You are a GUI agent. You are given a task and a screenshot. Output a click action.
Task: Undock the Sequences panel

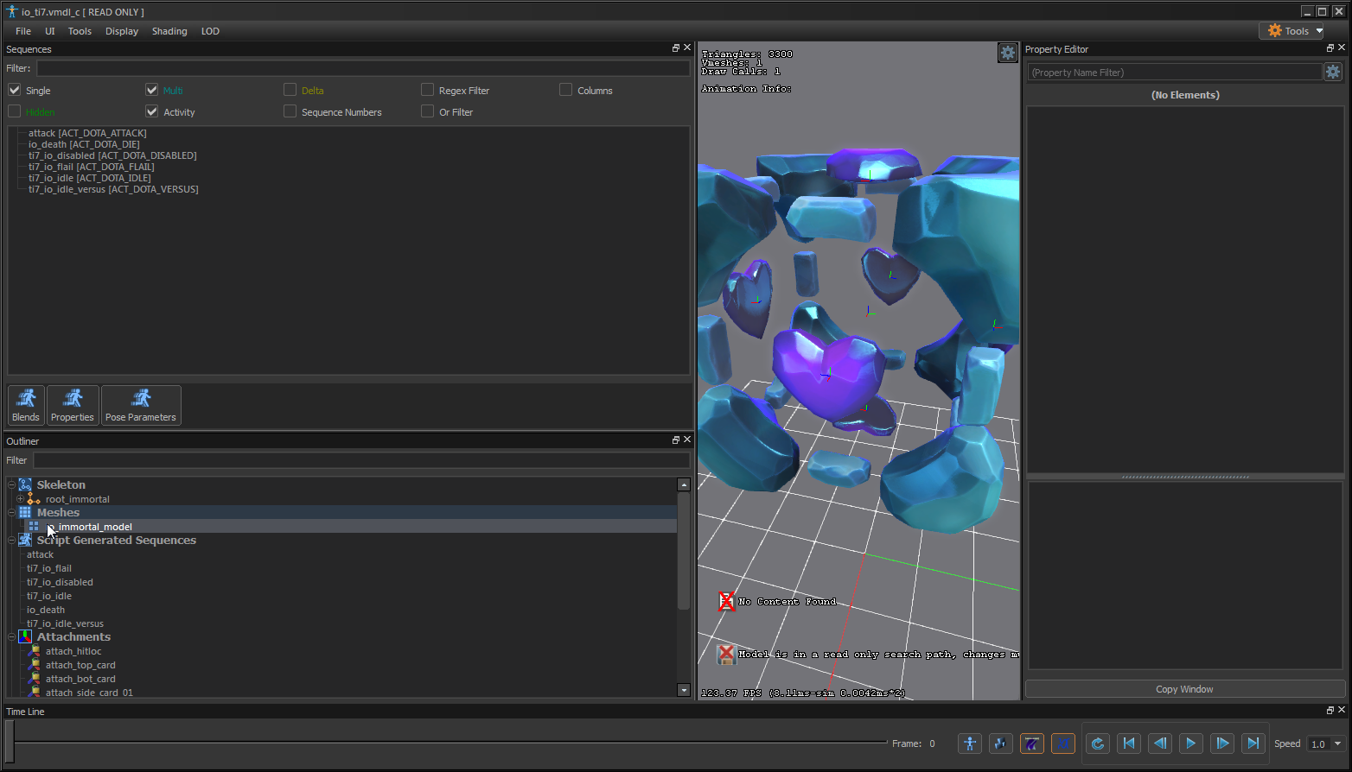(676, 48)
